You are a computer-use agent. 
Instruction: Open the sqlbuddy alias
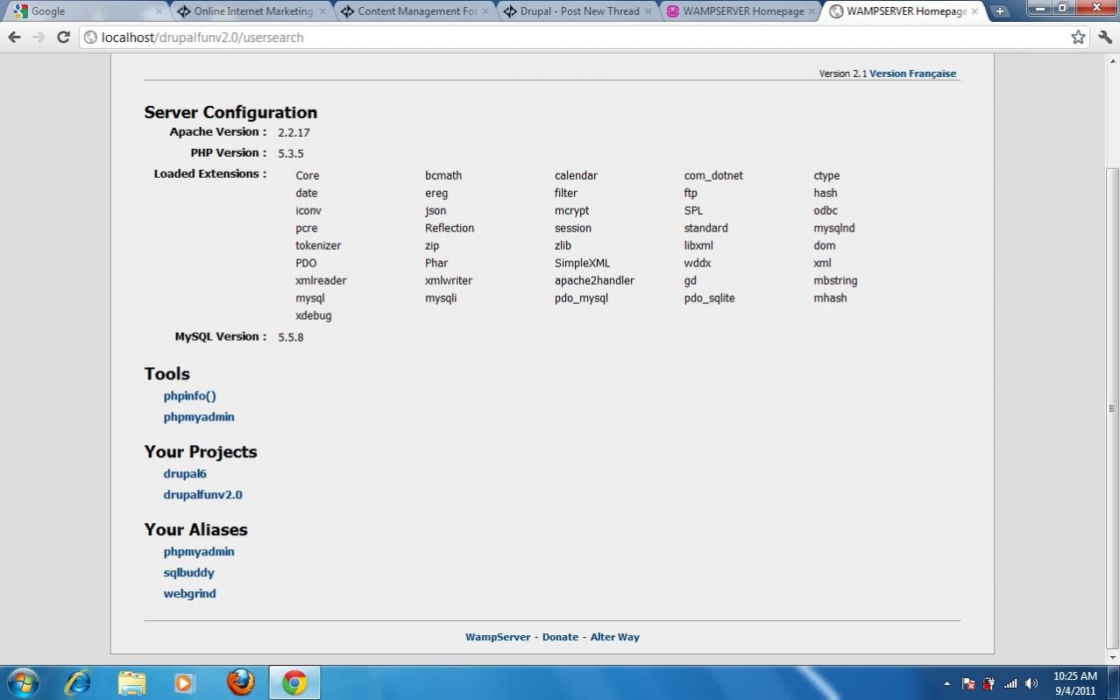pos(188,573)
